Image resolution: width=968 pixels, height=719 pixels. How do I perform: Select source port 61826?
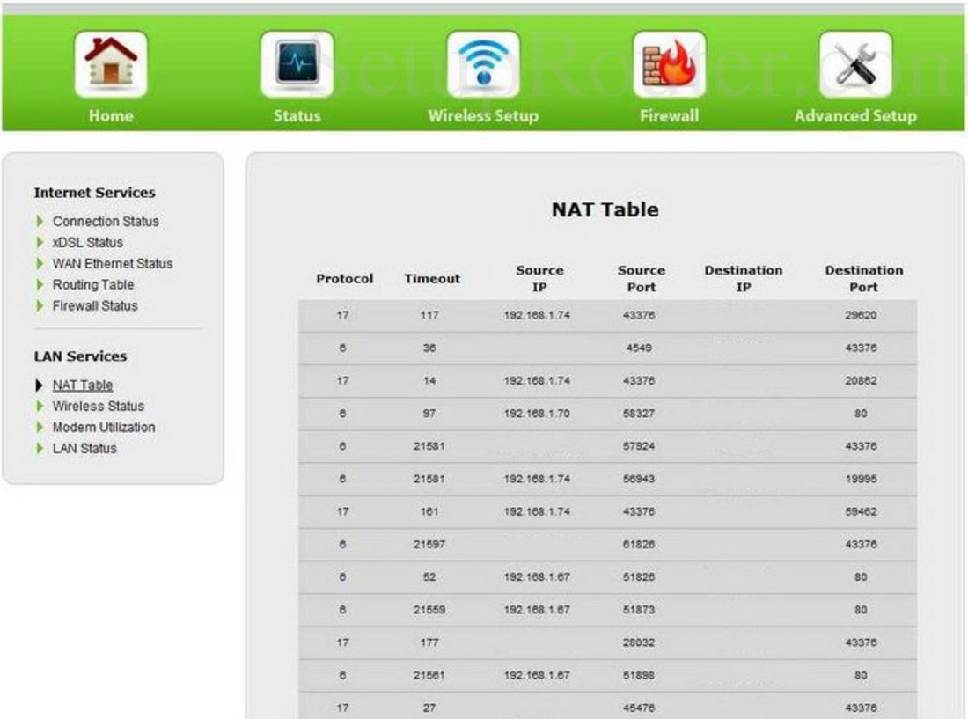click(x=638, y=544)
